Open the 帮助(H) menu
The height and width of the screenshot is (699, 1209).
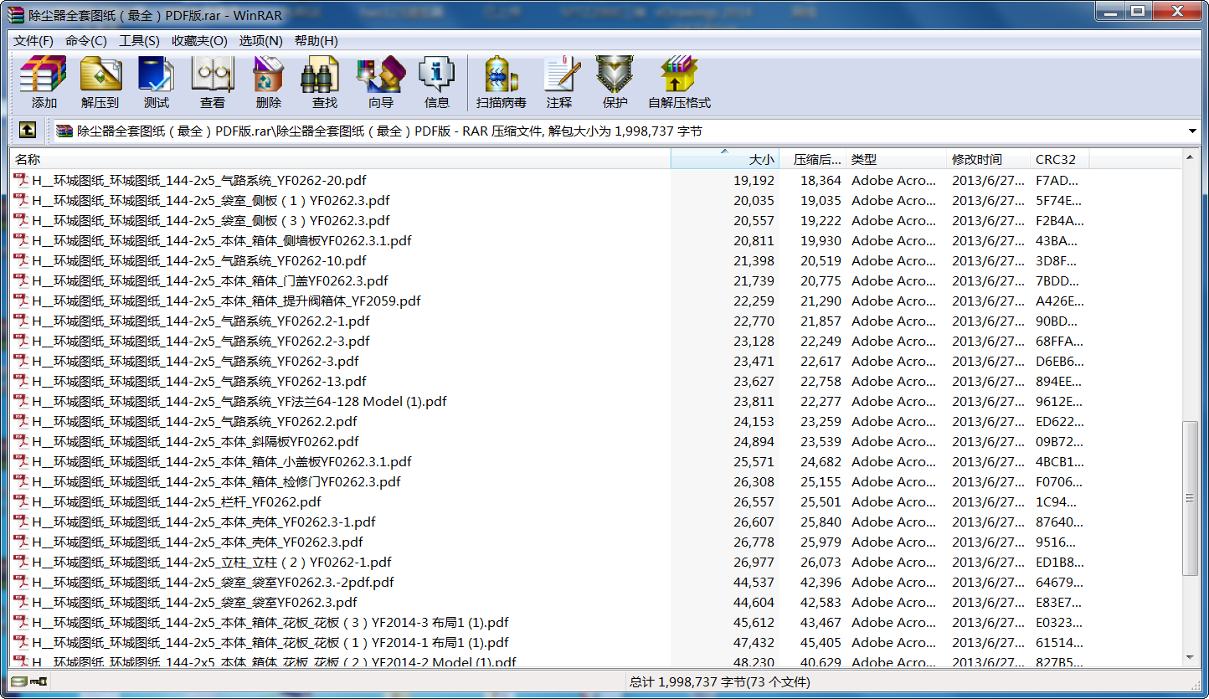click(316, 41)
